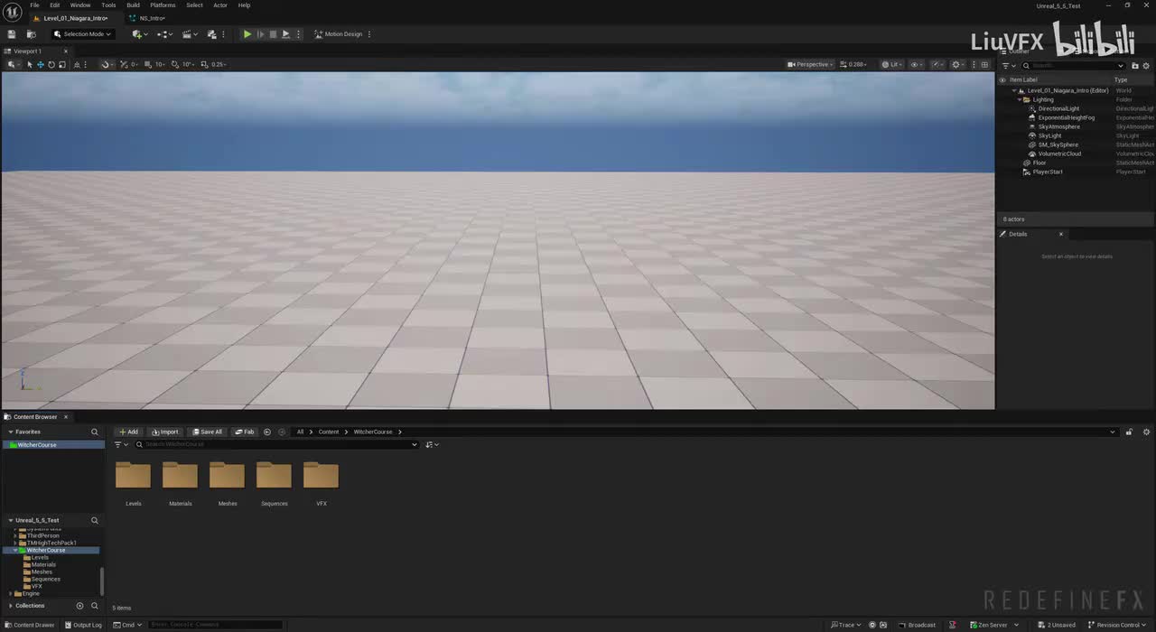This screenshot has width=1156, height=632.
Task: Collapse the Lighting folder in Outliner
Action: 1020,99
